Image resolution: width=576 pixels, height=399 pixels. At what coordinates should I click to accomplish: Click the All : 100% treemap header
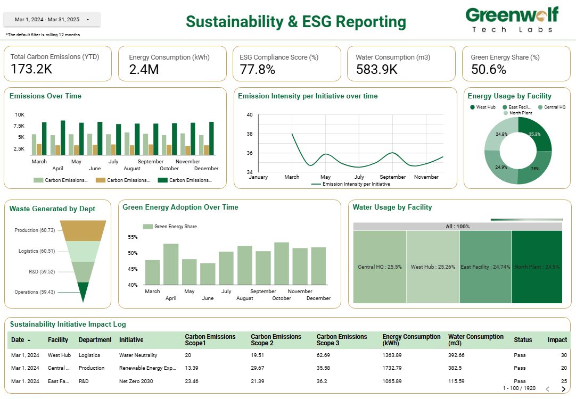458,227
